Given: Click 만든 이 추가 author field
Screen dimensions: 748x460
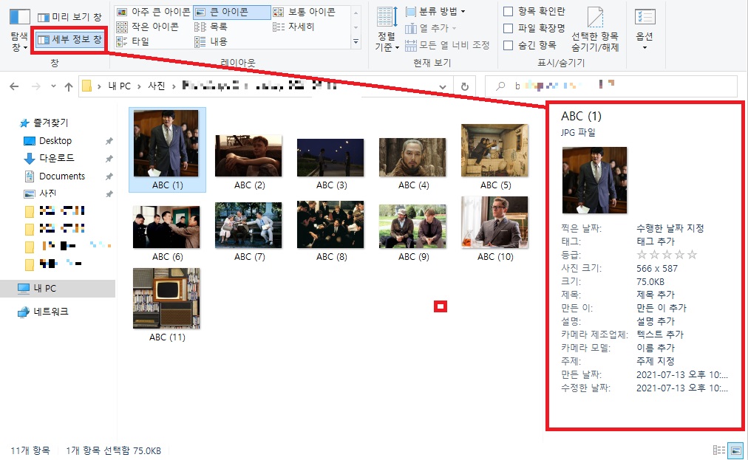Looking at the screenshot, I should coord(662,308).
